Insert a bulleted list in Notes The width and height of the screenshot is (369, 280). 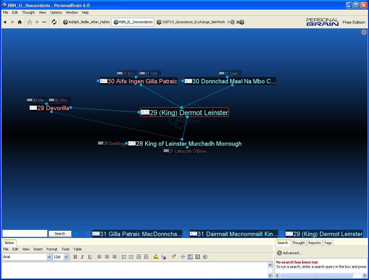tap(124, 257)
